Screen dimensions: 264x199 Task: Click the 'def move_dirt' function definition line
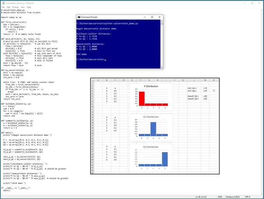point(21,39)
